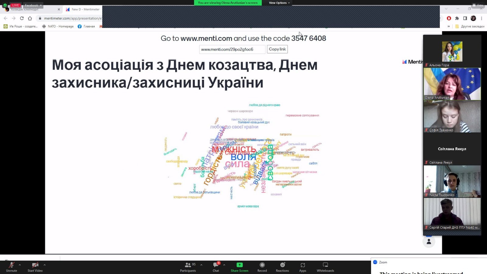The height and width of the screenshot is (274, 487).
Task: Start recording with the Record button
Action: (x=262, y=267)
